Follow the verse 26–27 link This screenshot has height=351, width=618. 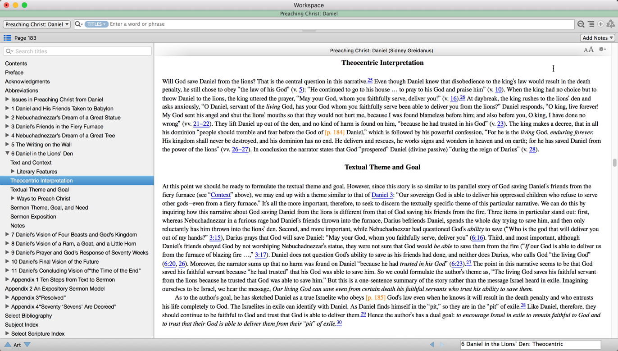click(240, 150)
